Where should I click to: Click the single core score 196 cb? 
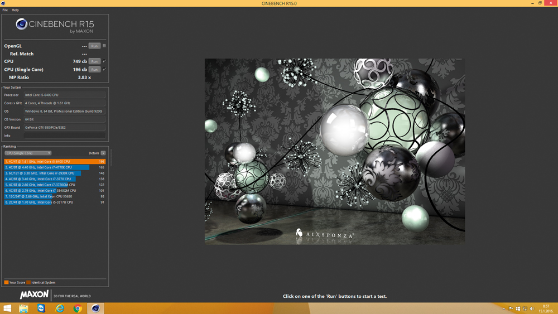pos(80,69)
